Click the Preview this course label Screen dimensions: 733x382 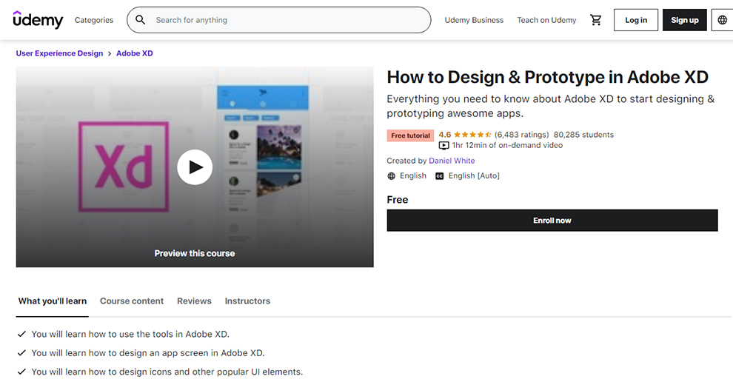[195, 253]
